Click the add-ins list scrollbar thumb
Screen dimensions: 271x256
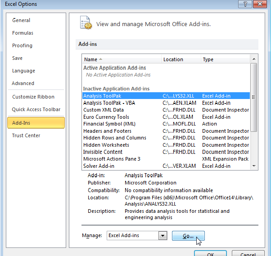254,97
